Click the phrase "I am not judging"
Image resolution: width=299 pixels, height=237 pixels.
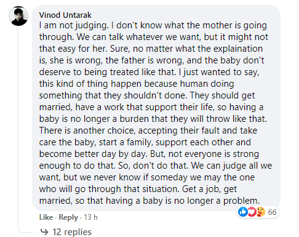73,25
